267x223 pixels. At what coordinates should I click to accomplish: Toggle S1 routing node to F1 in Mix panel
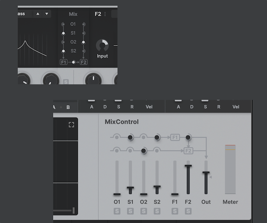tap(63, 33)
